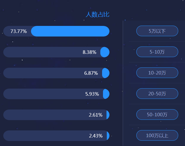Click the 73.77% bar blue fill
The width and height of the screenshot is (185, 146).
(70, 31)
